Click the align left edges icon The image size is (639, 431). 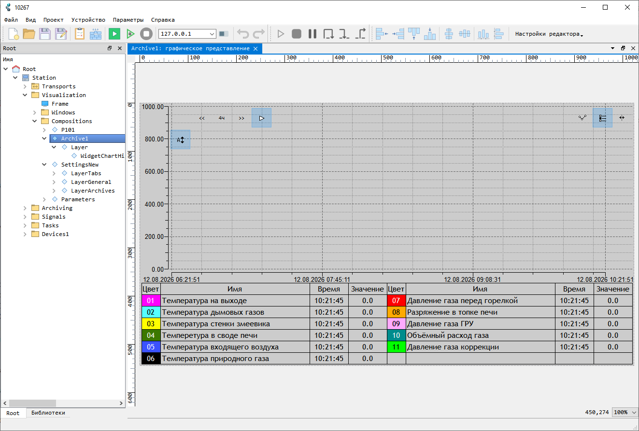[382, 34]
